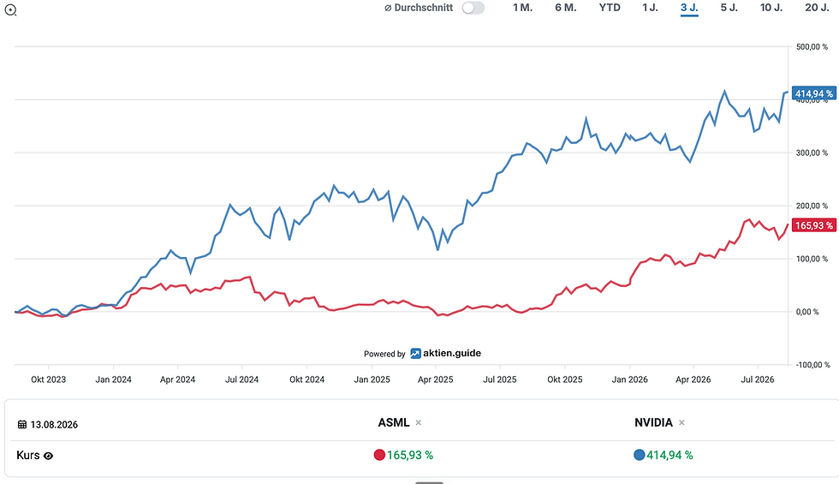This screenshot has height=484, width=839.
Task: Click the date 13.08.2026
Action: (x=54, y=425)
